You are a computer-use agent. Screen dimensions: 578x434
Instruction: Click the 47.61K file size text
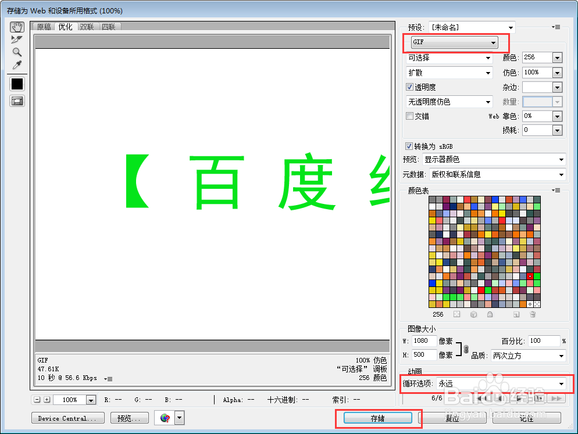[x=48, y=369]
